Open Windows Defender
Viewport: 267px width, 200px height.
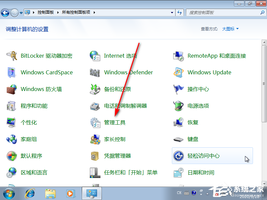tap(128, 72)
